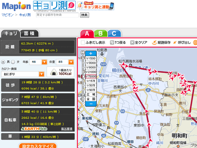Click the EARTHRide logo

point(34,129)
